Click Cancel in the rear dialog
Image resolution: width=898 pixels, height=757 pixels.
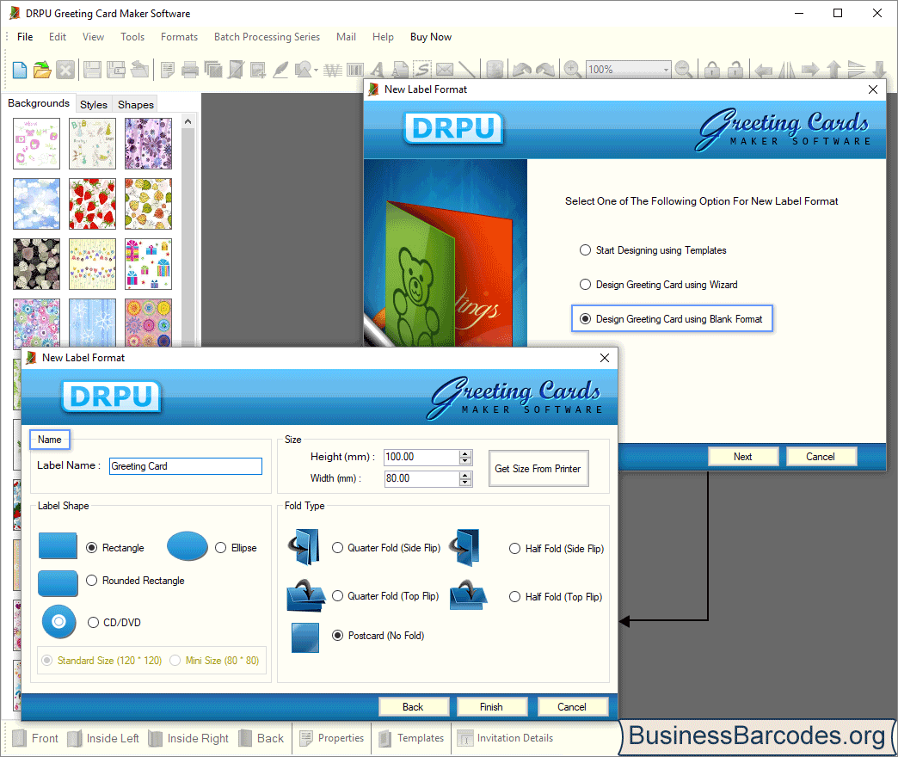point(821,457)
